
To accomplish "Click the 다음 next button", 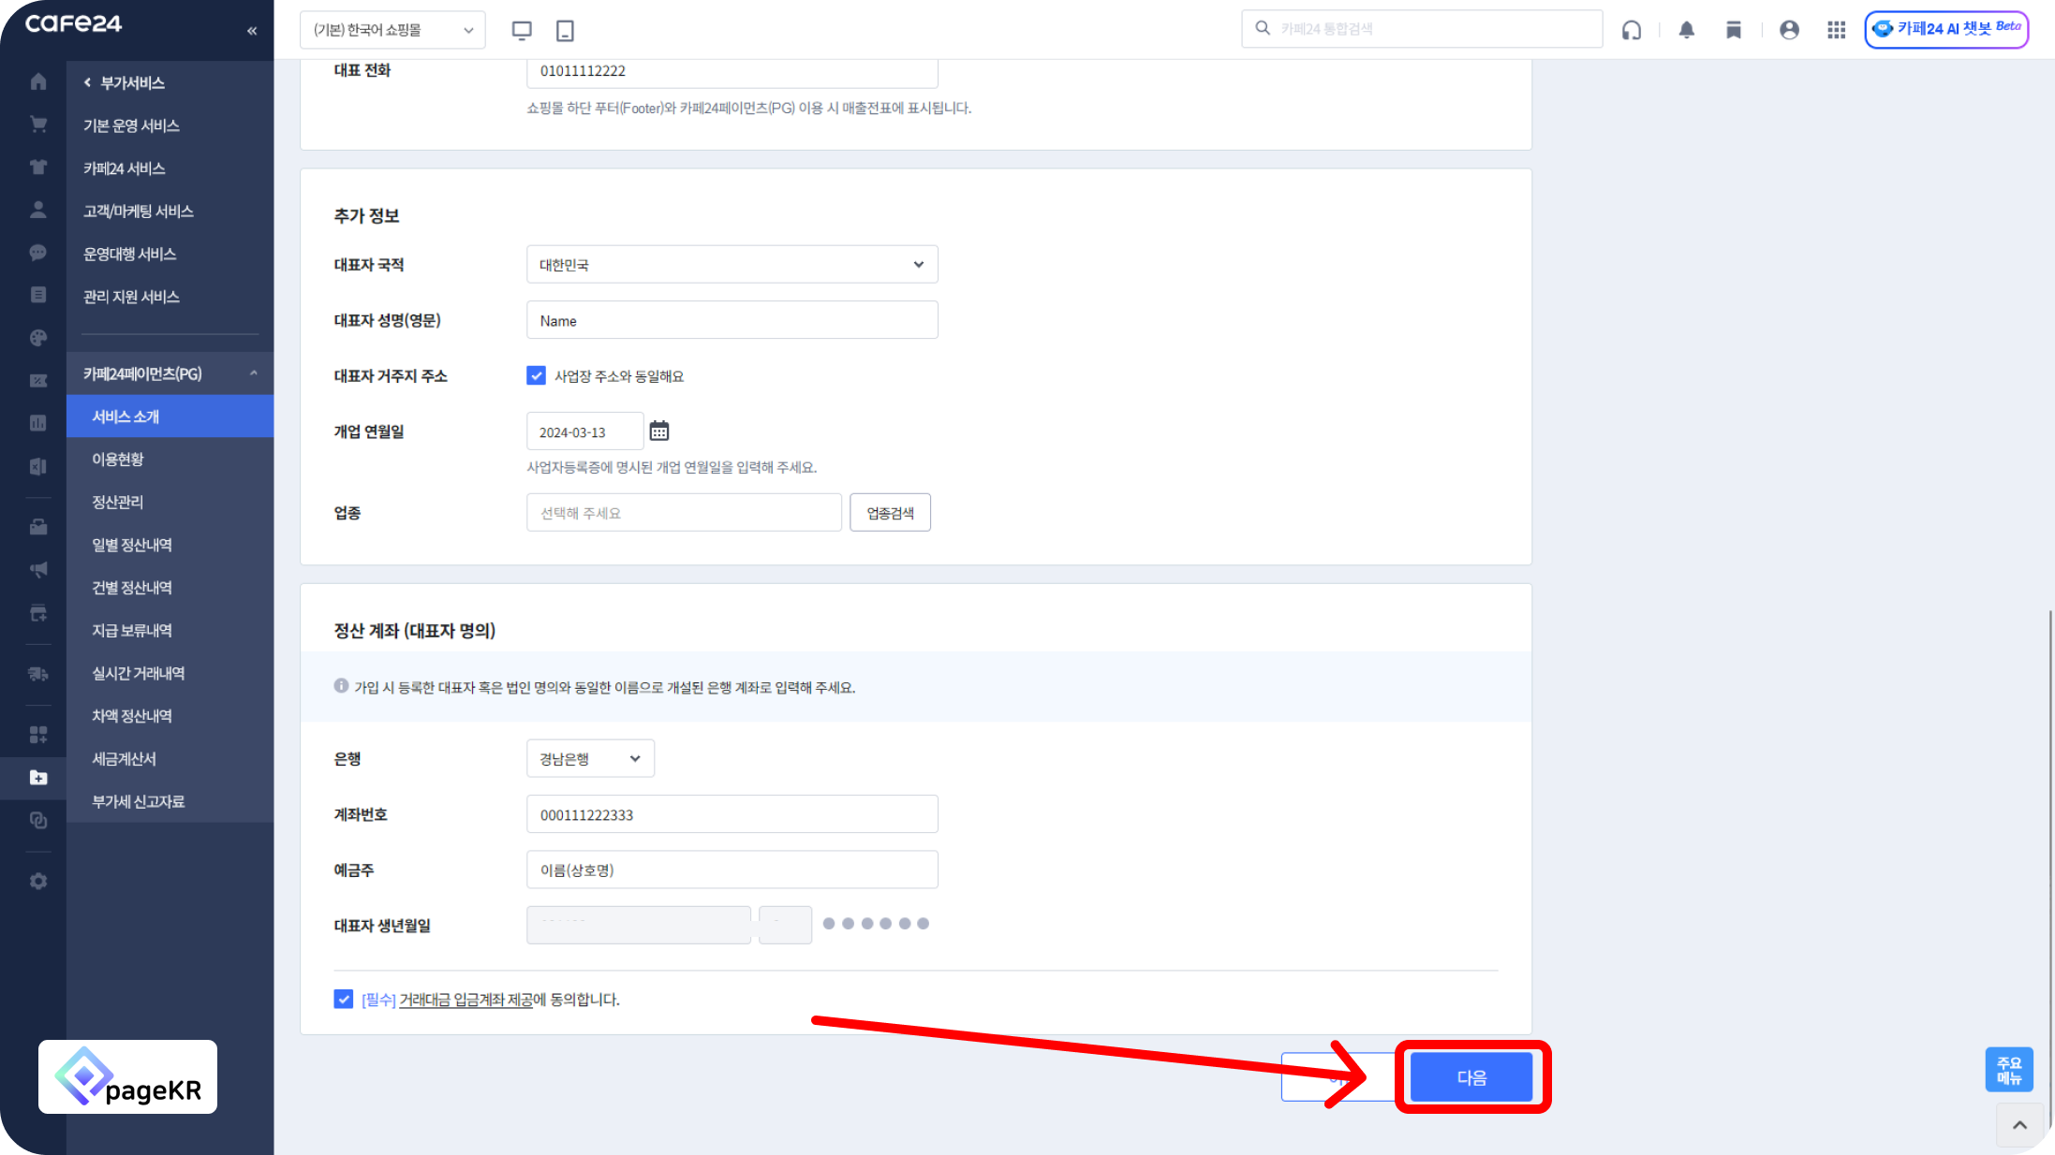I will point(1471,1077).
